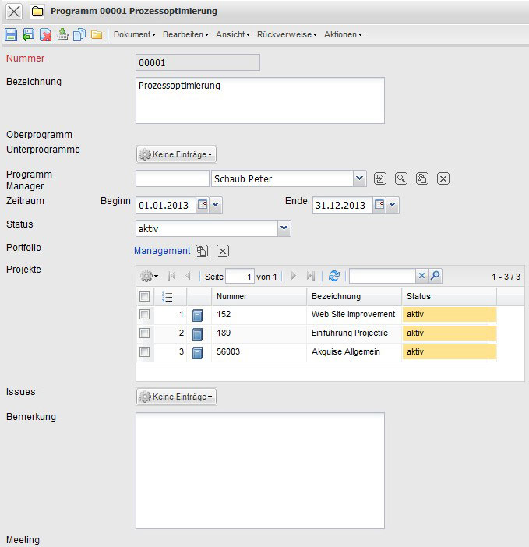Remove the Programm Manager using the X icon
This screenshot has width=529, height=547.
tap(443, 178)
